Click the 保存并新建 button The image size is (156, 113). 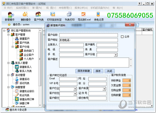(84, 71)
